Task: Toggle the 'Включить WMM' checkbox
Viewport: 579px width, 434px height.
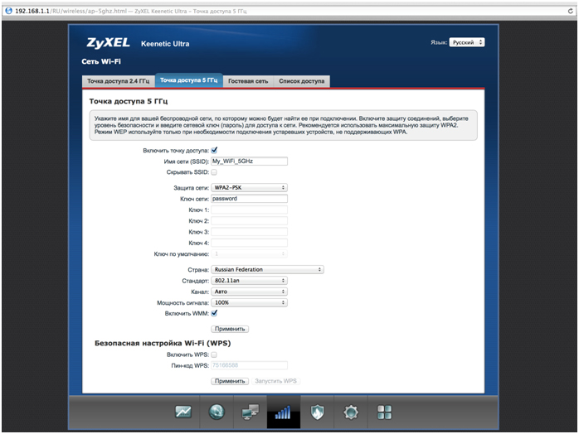Action: [215, 313]
